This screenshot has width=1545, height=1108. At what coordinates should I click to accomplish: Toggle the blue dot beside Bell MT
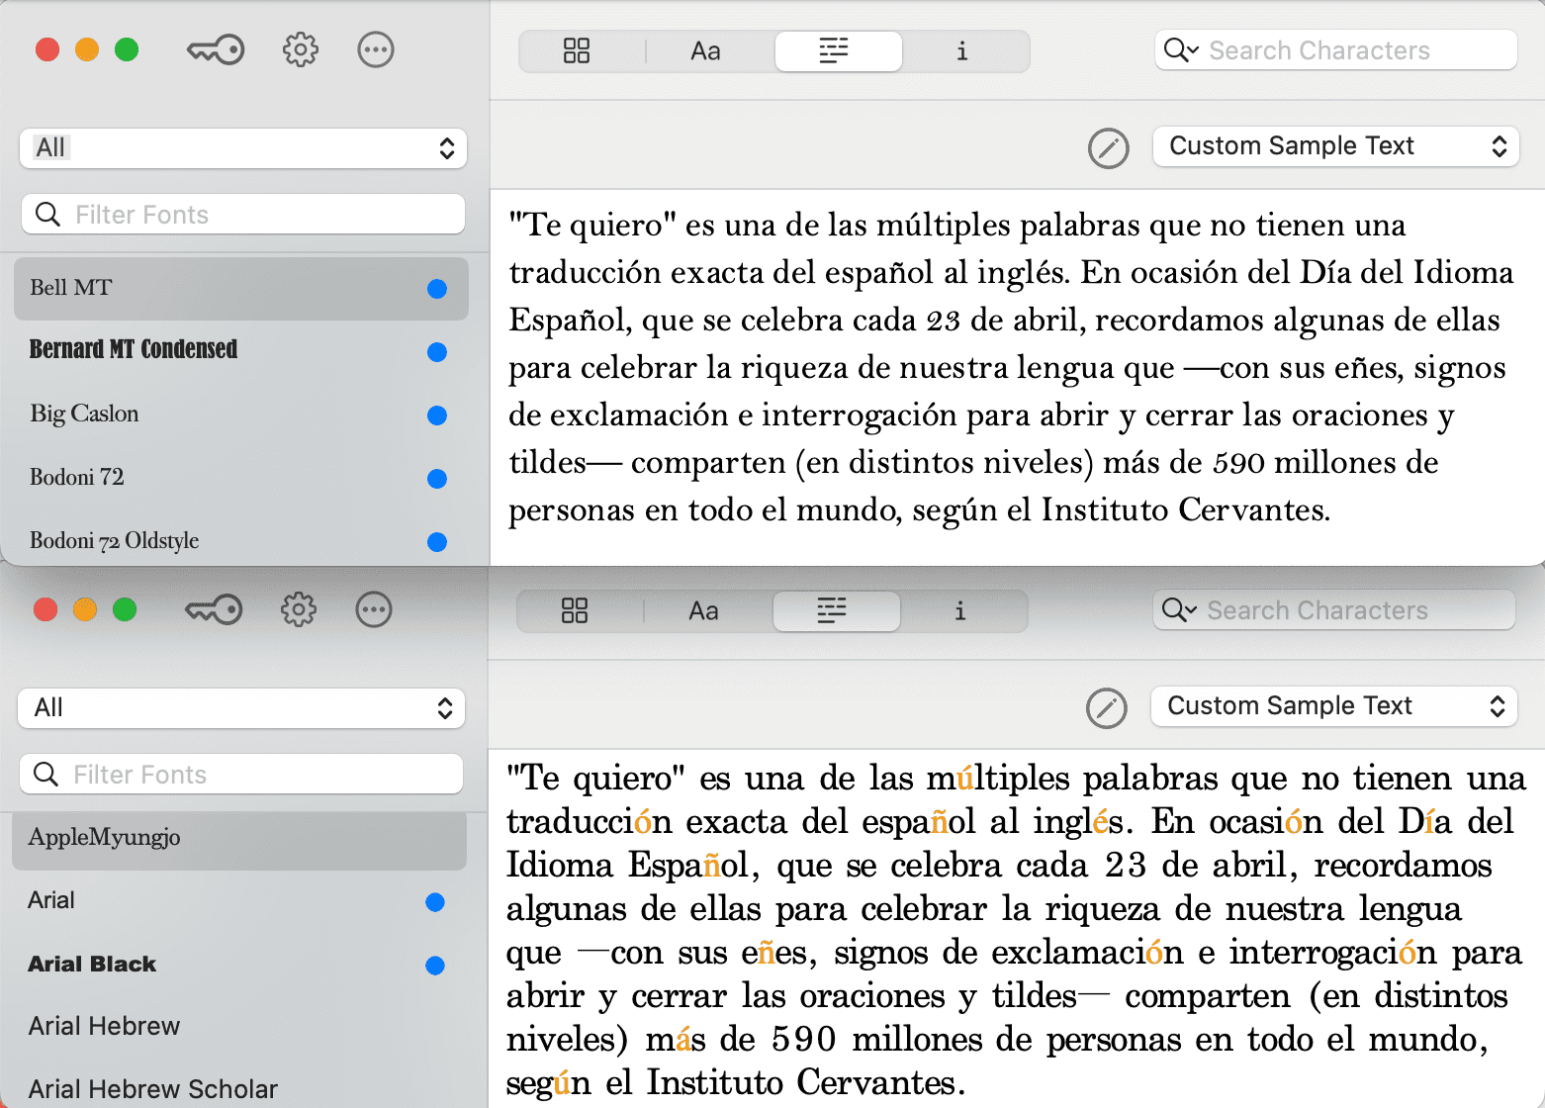(437, 289)
